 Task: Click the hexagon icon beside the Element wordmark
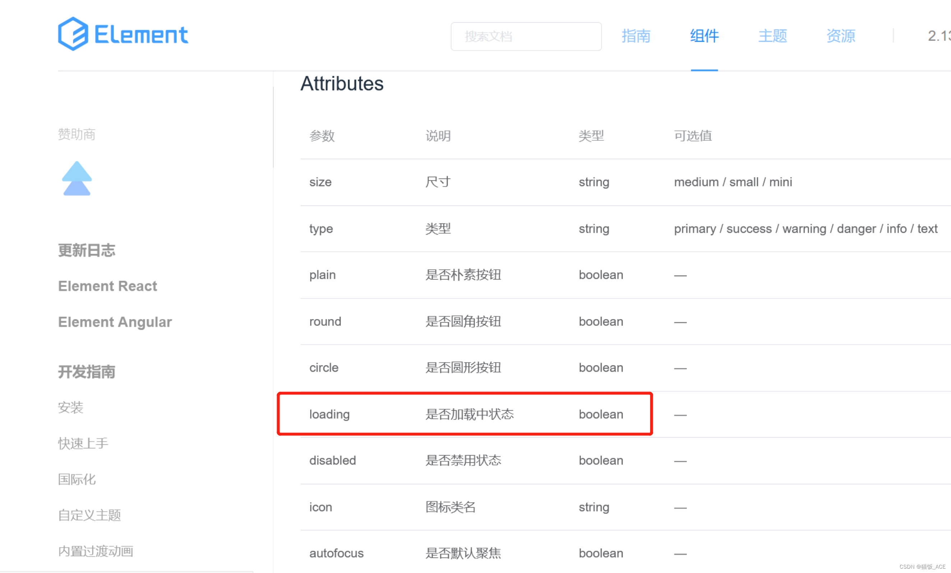tap(74, 34)
